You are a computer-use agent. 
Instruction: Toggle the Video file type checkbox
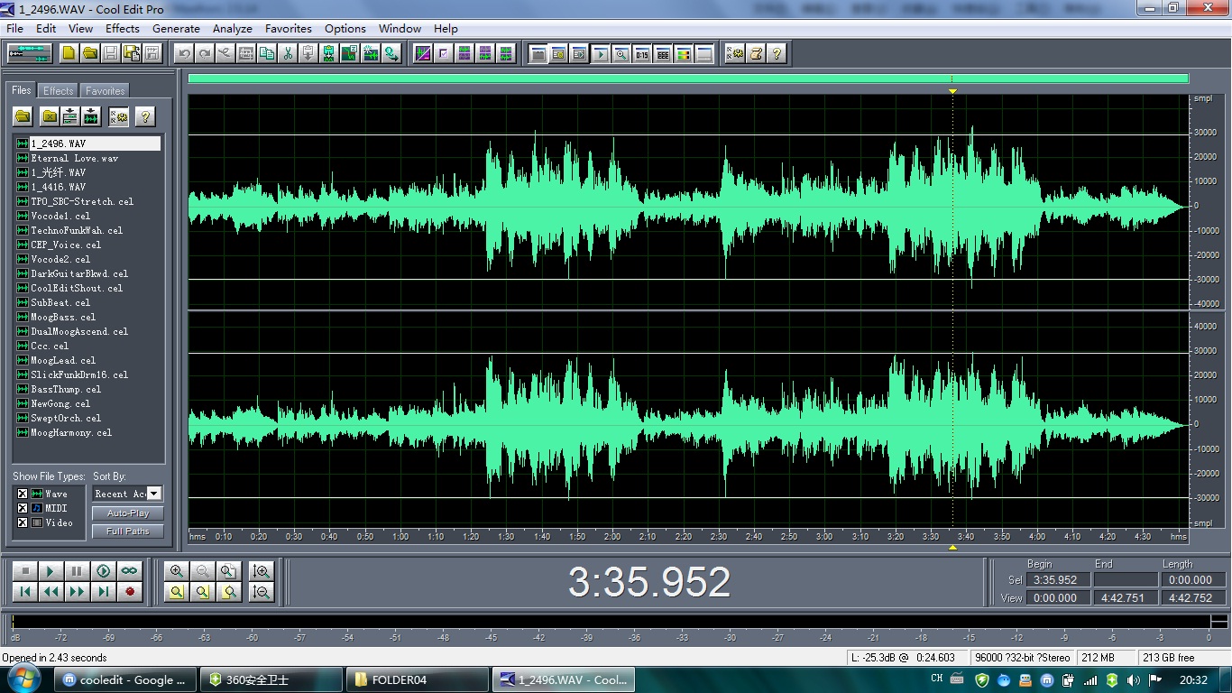pyautogui.click(x=23, y=522)
